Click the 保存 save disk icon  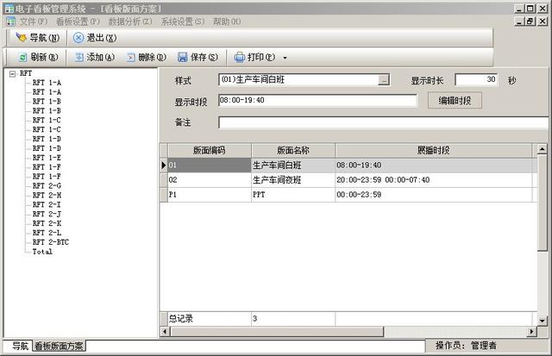(183, 58)
